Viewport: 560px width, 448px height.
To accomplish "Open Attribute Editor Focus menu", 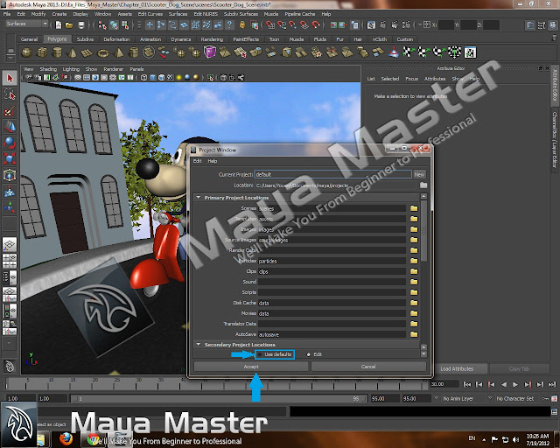I will 411,79.
